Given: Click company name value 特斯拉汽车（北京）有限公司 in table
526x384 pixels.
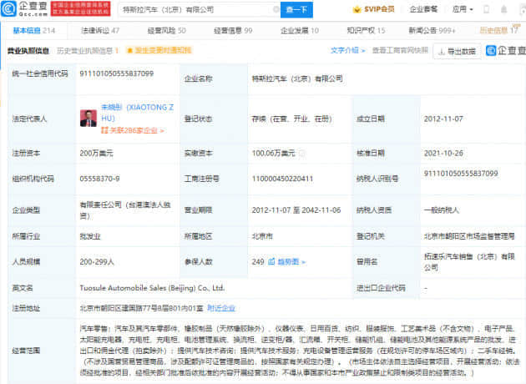Looking at the screenshot, I should pos(297,78).
